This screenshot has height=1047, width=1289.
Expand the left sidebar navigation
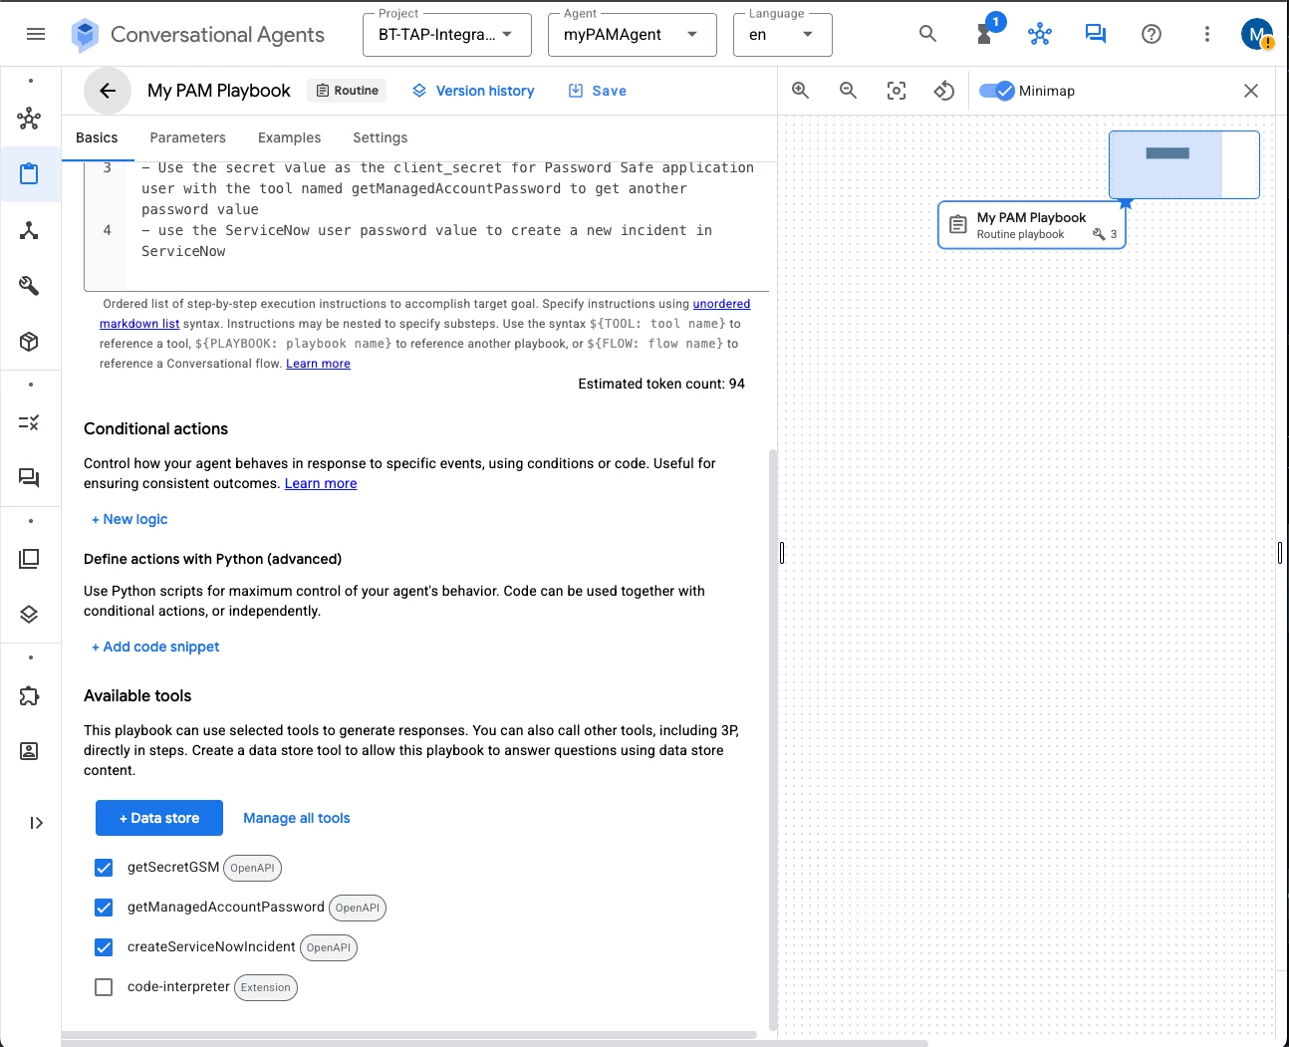[36, 823]
